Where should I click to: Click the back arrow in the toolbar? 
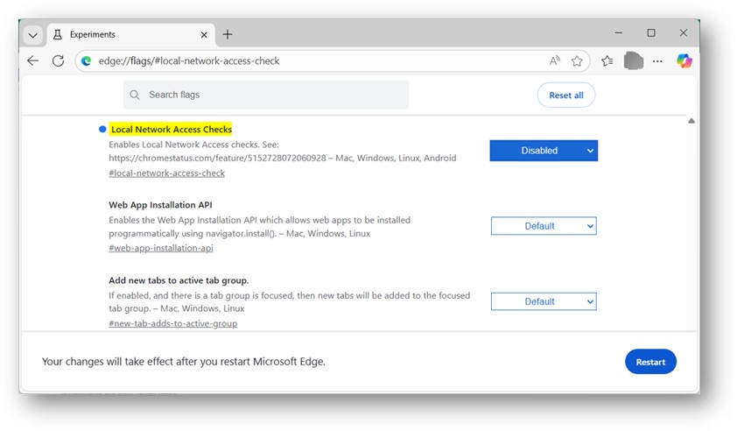tap(33, 60)
